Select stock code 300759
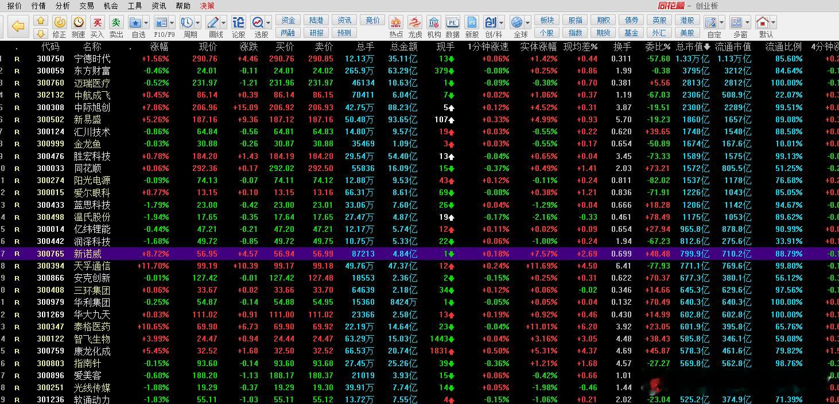Screen dimensions: 839x404 coord(51,351)
